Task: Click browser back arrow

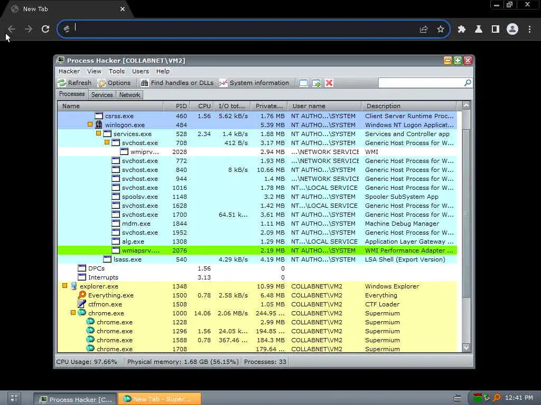Action: pos(12,29)
